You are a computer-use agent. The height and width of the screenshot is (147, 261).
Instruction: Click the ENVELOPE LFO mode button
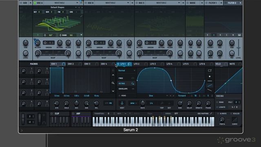126,89
